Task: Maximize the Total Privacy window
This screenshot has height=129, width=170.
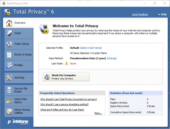Action: point(155,3)
